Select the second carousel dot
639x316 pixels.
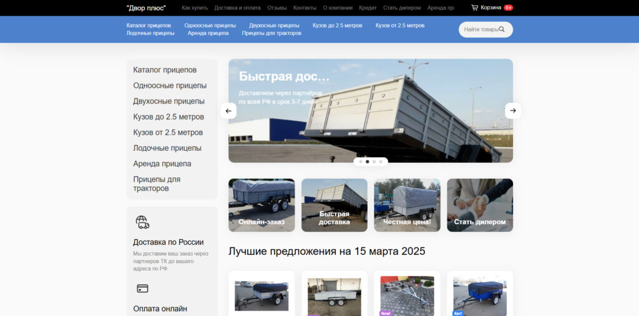coord(367,161)
